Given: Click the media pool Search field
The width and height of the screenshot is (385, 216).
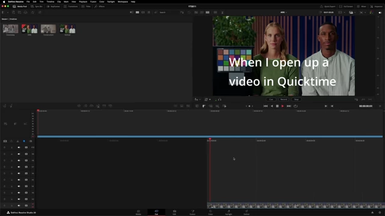Looking at the screenshot, I should [x=169, y=12].
